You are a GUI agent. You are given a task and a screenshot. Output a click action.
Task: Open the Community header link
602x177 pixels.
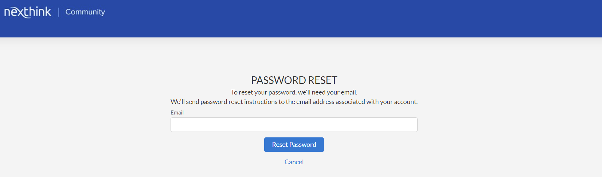85,12
